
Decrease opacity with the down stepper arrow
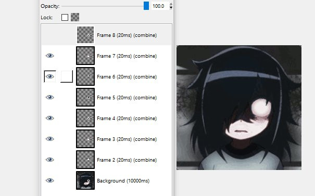pyautogui.click(x=171, y=8)
